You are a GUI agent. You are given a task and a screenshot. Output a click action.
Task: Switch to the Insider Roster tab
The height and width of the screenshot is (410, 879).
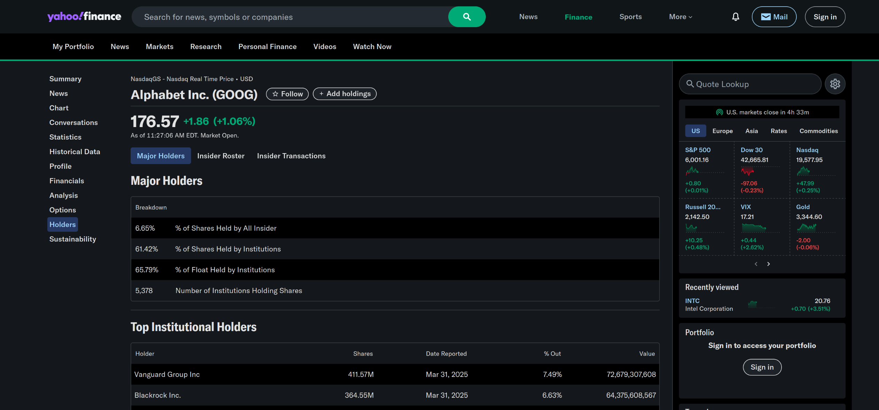click(x=221, y=156)
